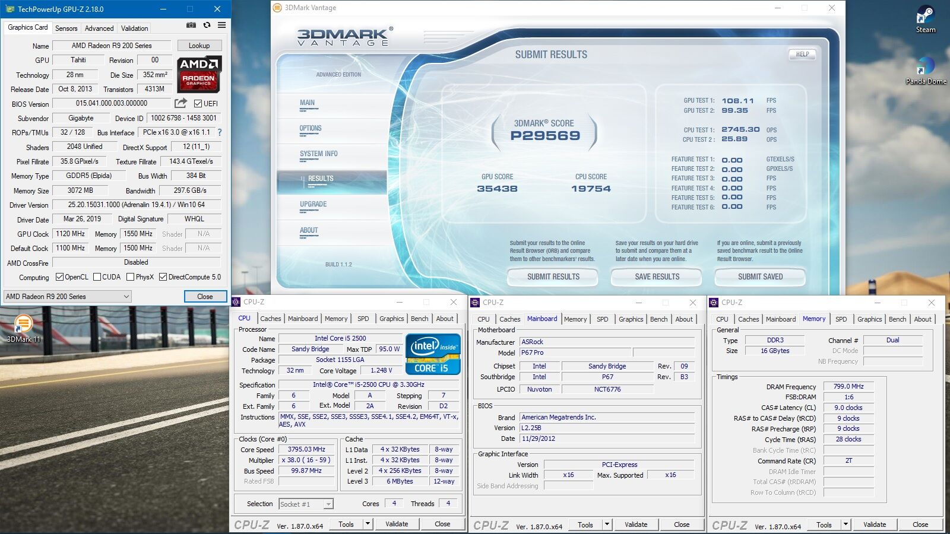
Task: Click the P29569 3DMark score value
Action: (545, 136)
